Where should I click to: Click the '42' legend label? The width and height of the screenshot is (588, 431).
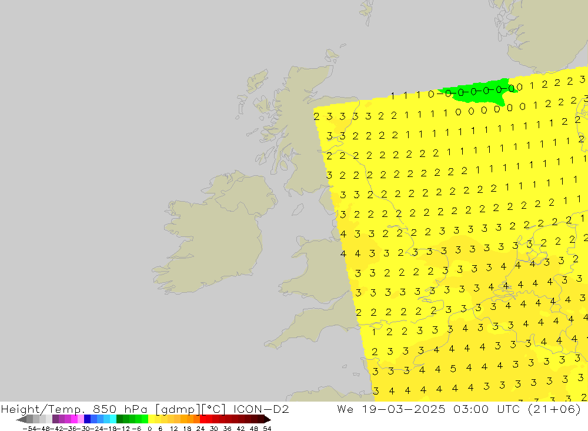click(x=240, y=429)
